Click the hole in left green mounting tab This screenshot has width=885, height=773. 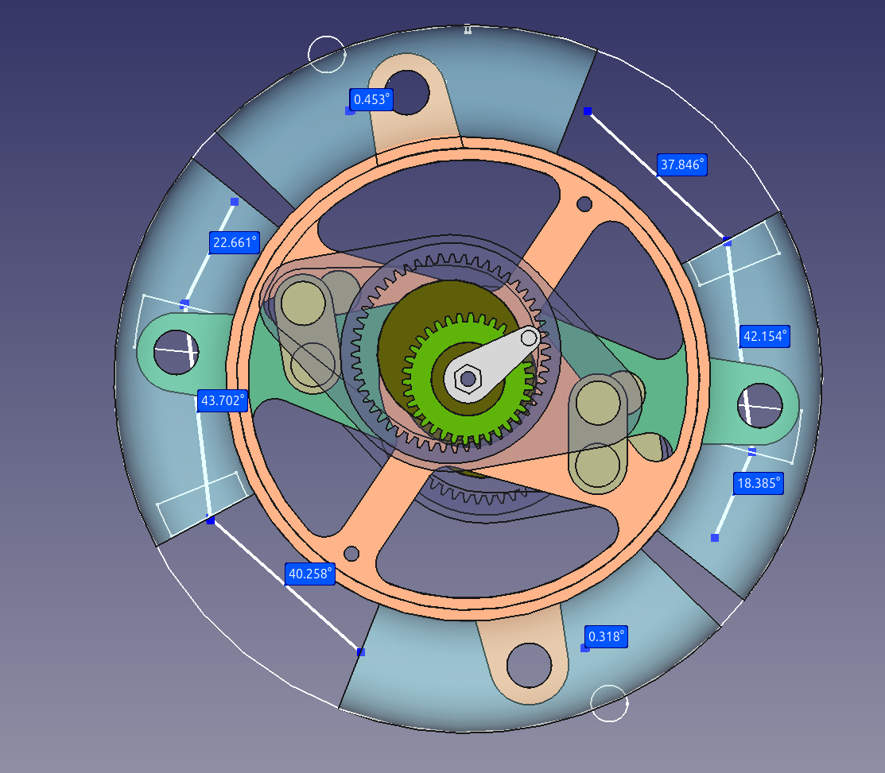coord(176,352)
